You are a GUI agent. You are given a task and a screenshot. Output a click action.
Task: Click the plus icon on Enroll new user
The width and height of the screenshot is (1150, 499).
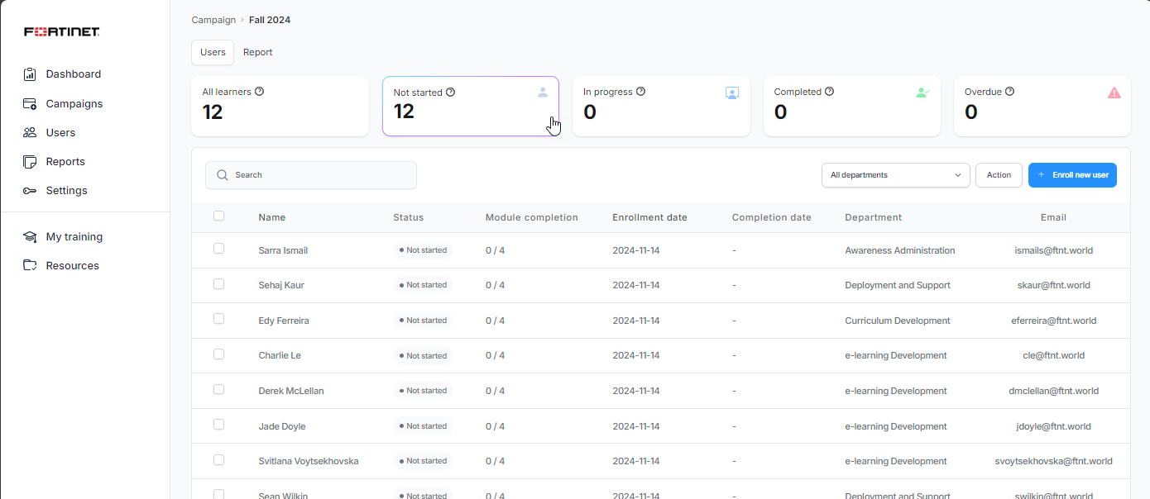click(x=1042, y=174)
